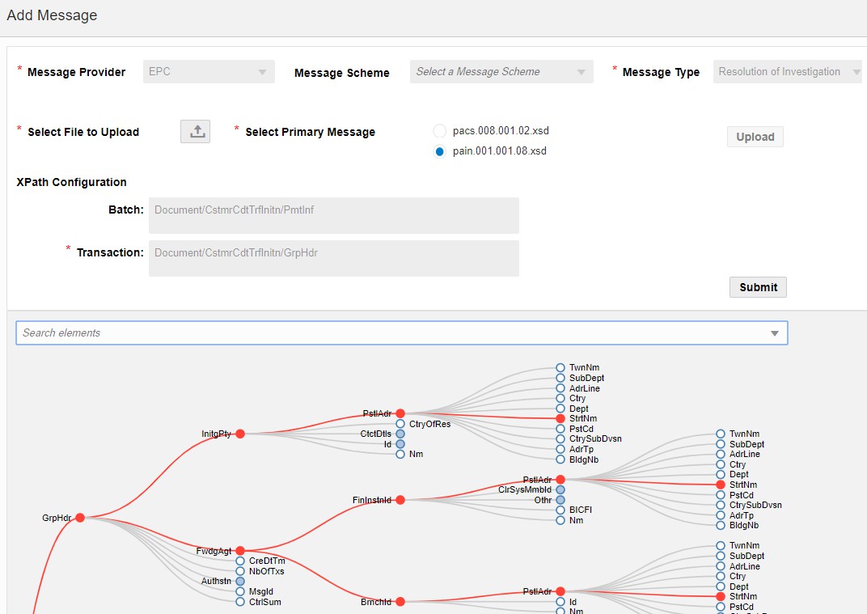Expand the Search elements dropdown arrow

click(x=775, y=333)
